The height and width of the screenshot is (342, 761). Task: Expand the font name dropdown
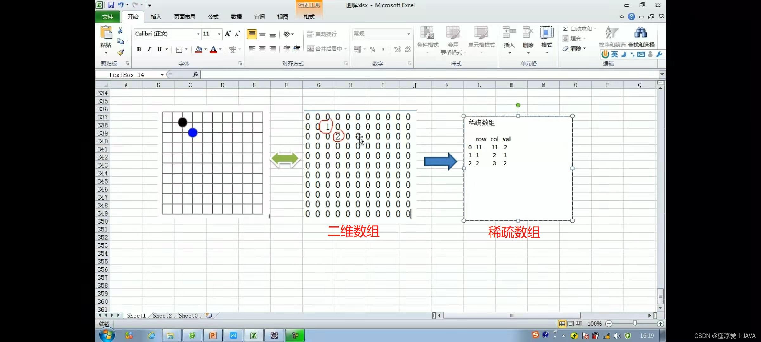click(198, 34)
